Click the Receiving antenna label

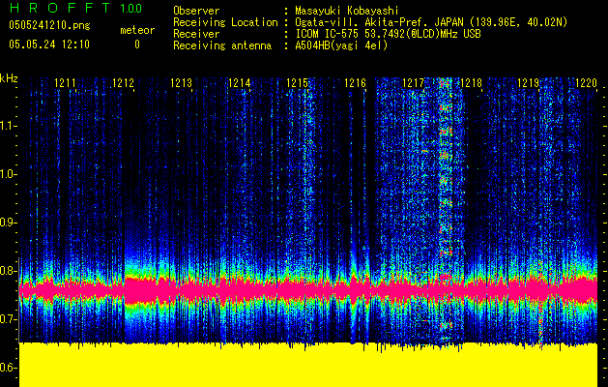[x=222, y=45]
